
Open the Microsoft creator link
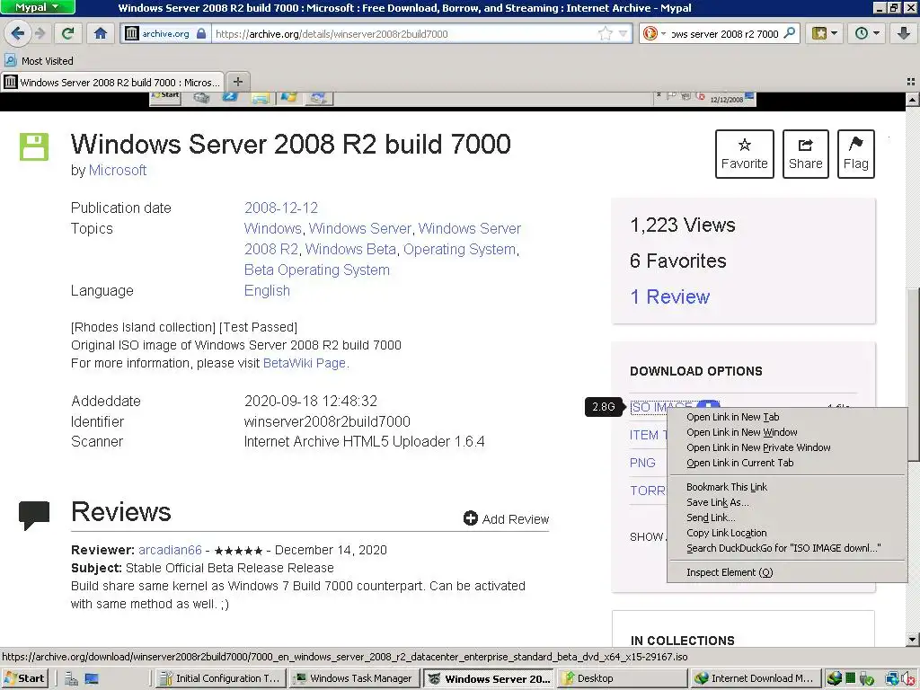pyautogui.click(x=118, y=170)
